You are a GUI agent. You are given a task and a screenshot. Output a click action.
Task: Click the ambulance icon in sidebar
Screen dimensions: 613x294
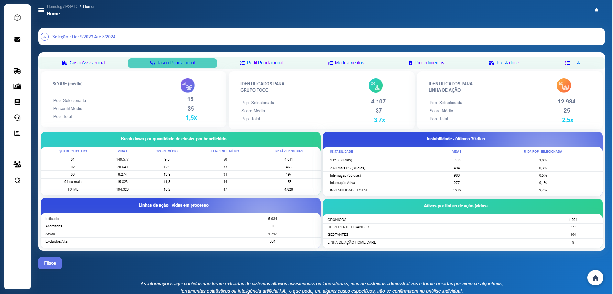click(17, 71)
